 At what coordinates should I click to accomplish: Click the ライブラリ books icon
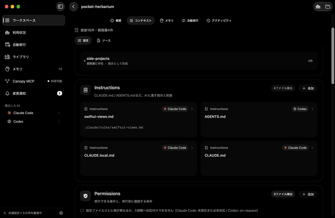(7, 57)
